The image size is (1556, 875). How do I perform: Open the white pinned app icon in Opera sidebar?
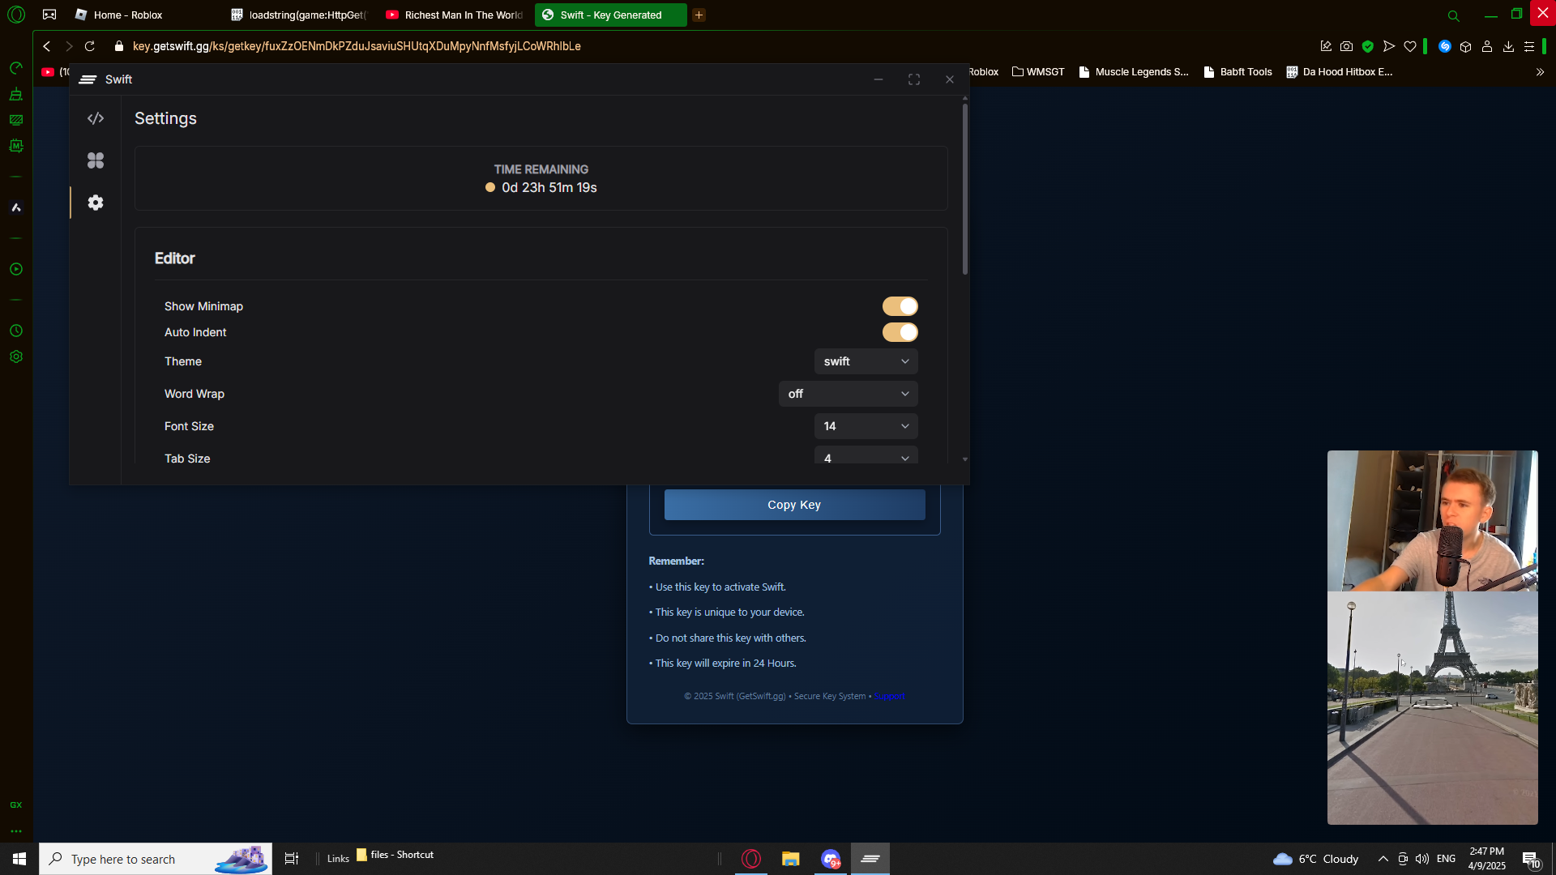pos(16,207)
